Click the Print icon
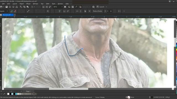This screenshot has height=99, width=177. pos(17,7)
